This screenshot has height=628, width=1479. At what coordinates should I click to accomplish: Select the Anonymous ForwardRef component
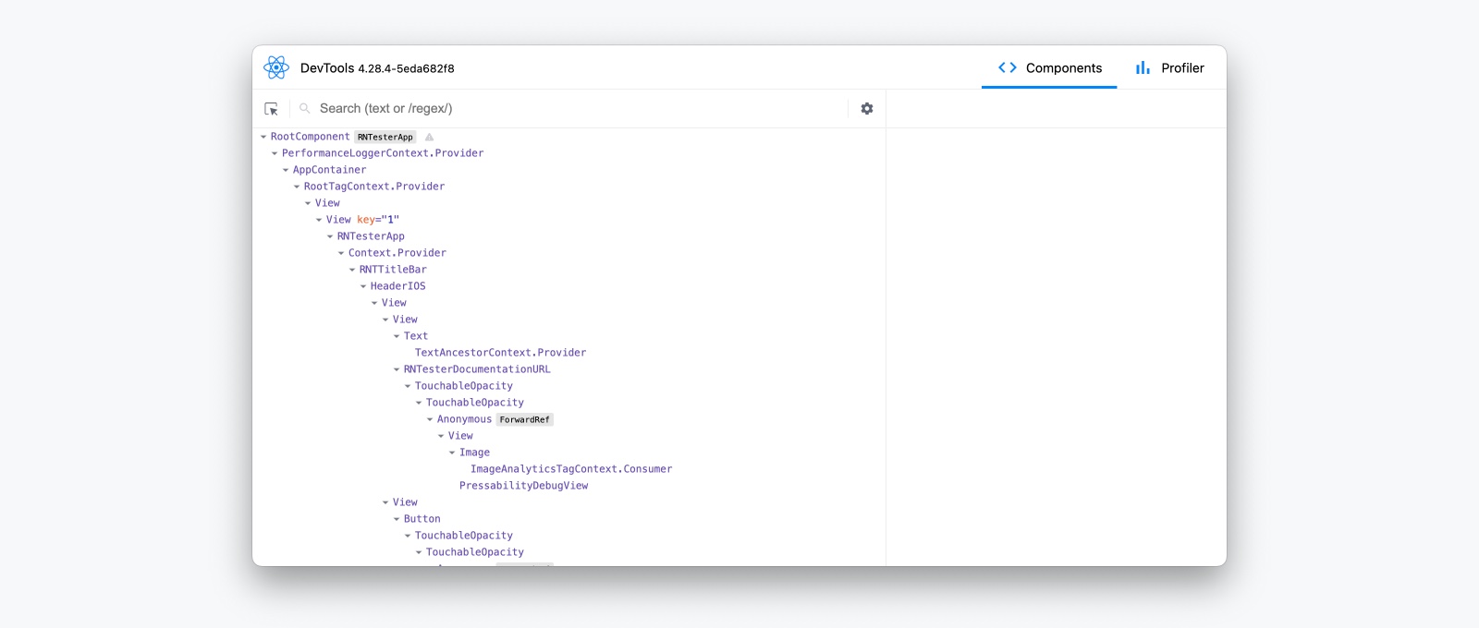coord(464,419)
